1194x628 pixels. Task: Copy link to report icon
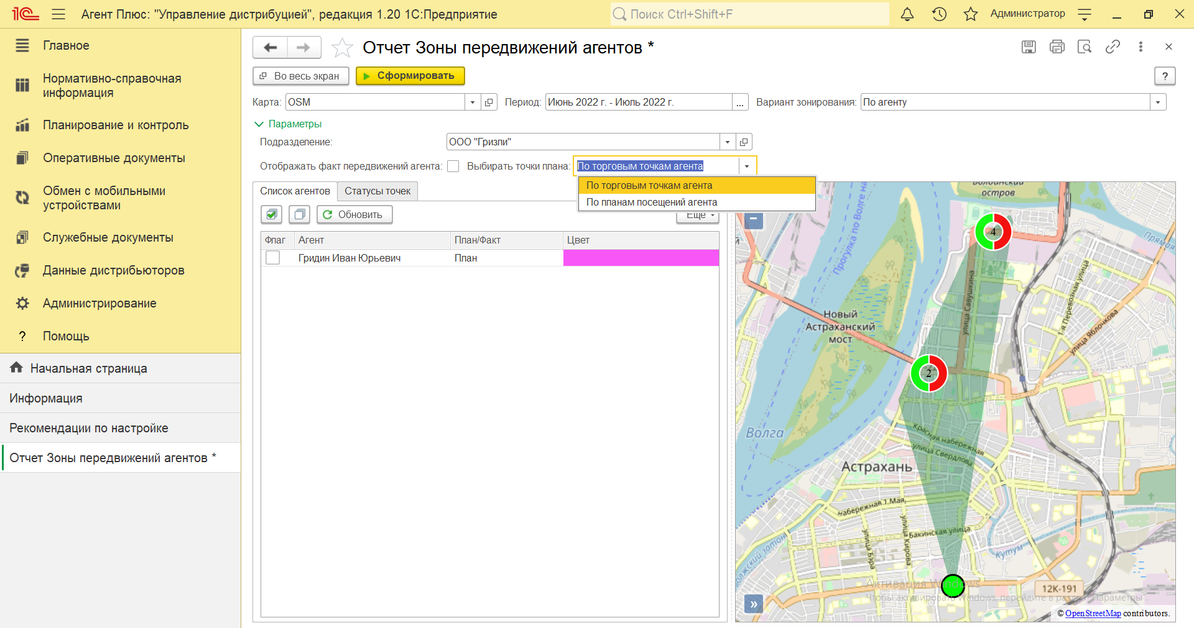click(x=1113, y=47)
